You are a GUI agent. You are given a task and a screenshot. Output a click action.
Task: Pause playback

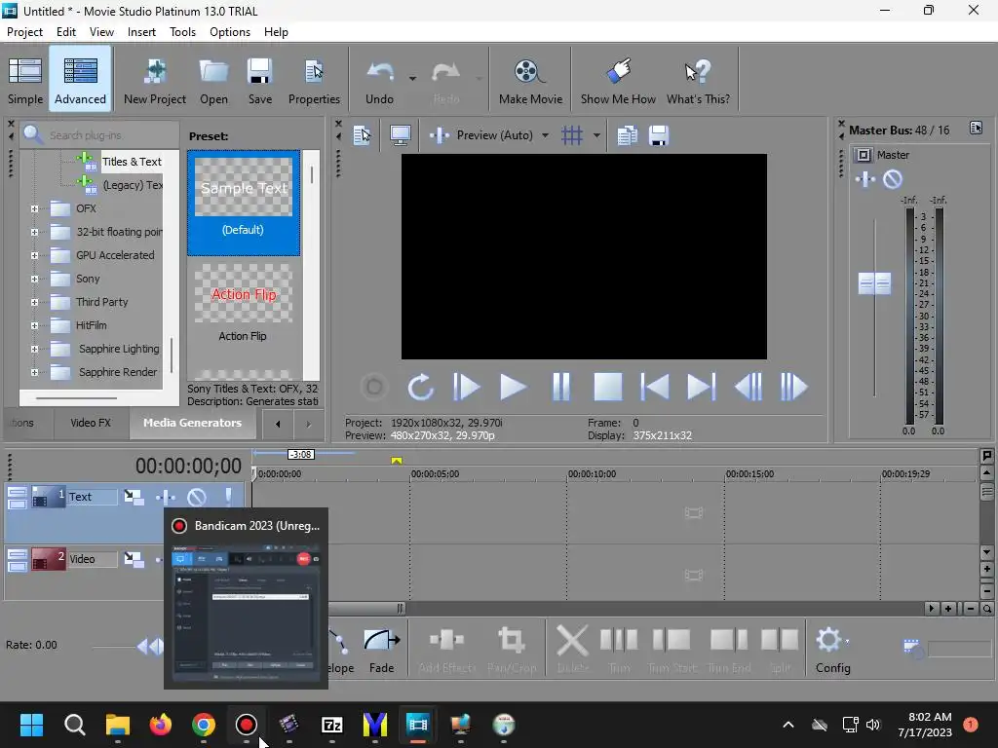tap(560, 387)
